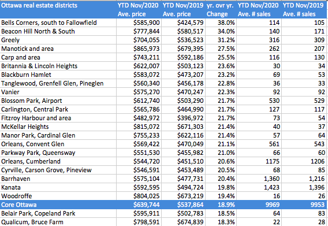Click the $622,116 price cell
Image resolution: width=328 pixels, height=226 pixels.
[183, 135]
